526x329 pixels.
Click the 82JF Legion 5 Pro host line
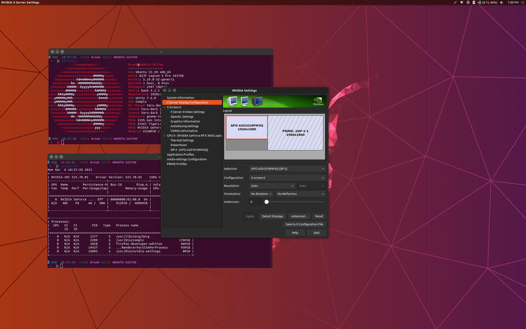pyautogui.click(x=156, y=76)
